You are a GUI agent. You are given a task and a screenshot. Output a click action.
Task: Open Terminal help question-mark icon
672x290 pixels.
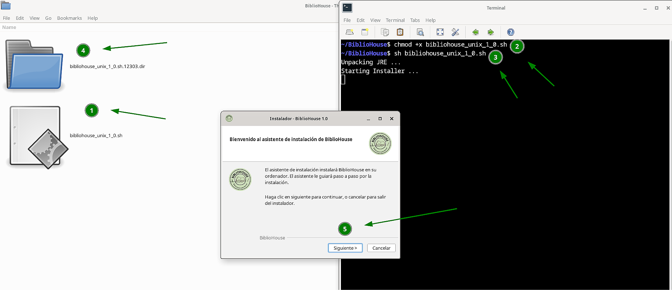(511, 32)
